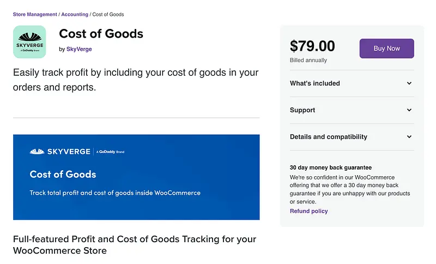This screenshot has width=436, height=264.
Task: Click the Billed annually text
Action: [308, 61]
